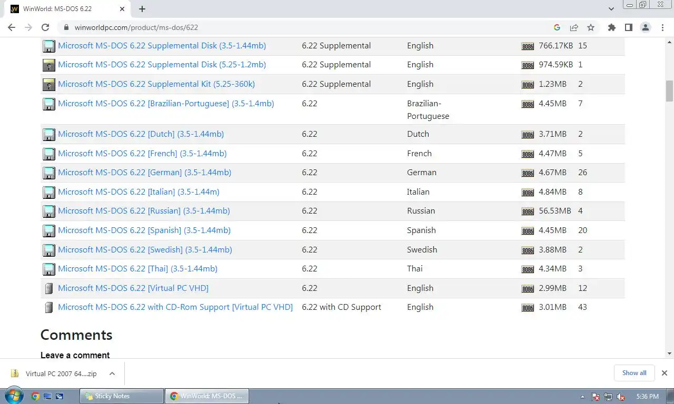The image size is (674, 404).
Task: Click the page vertical scrollbar thumb
Action: [x=669, y=90]
